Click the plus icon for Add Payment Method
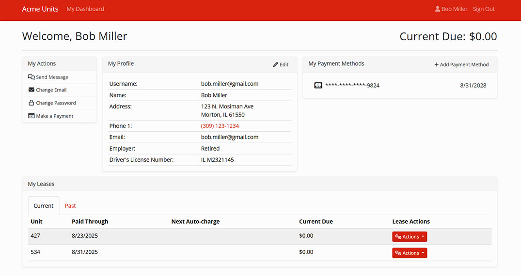The width and height of the screenshot is (521, 276). (x=437, y=64)
